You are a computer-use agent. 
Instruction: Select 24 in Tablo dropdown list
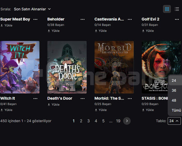point(175,80)
